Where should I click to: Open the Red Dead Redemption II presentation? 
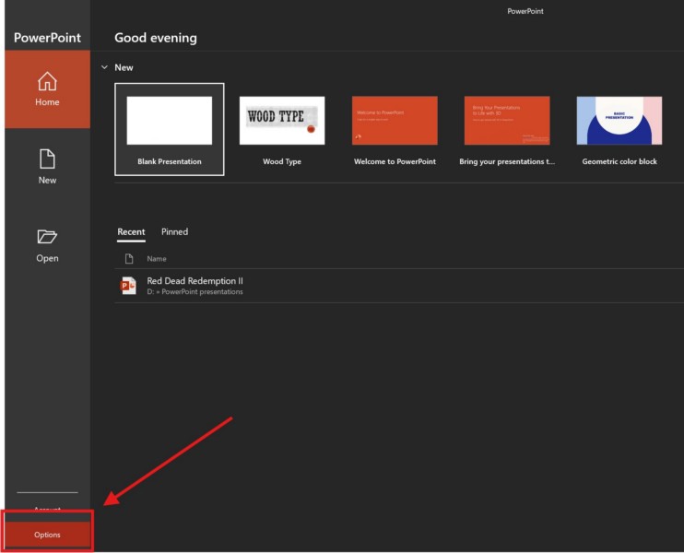click(x=195, y=281)
